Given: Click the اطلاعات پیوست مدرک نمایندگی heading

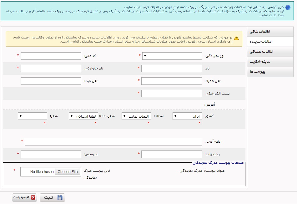Looking at the screenshot, I should coord(219,163).
